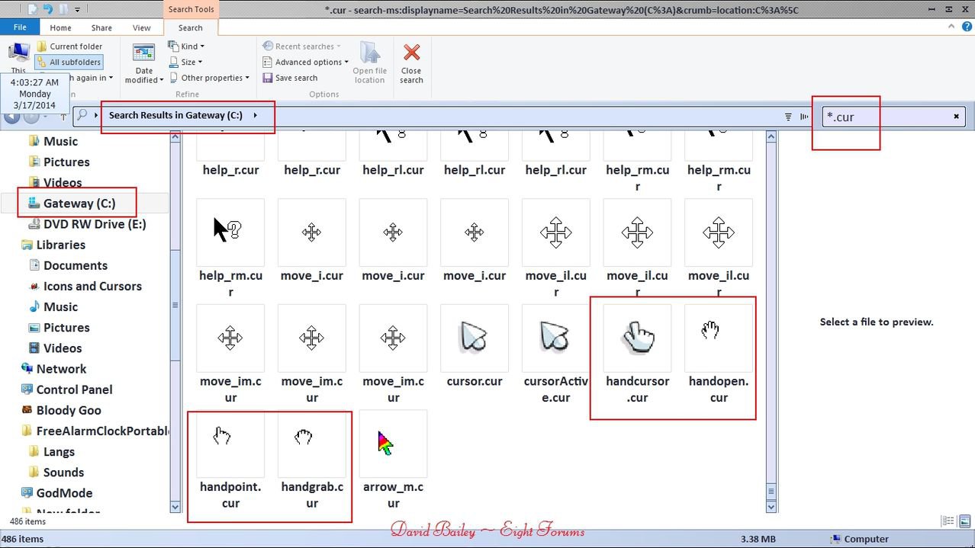Image resolution: width=975 pixels, height=548 pixels.
Task: Clear the search box with the X
Action: coord(956,117)
